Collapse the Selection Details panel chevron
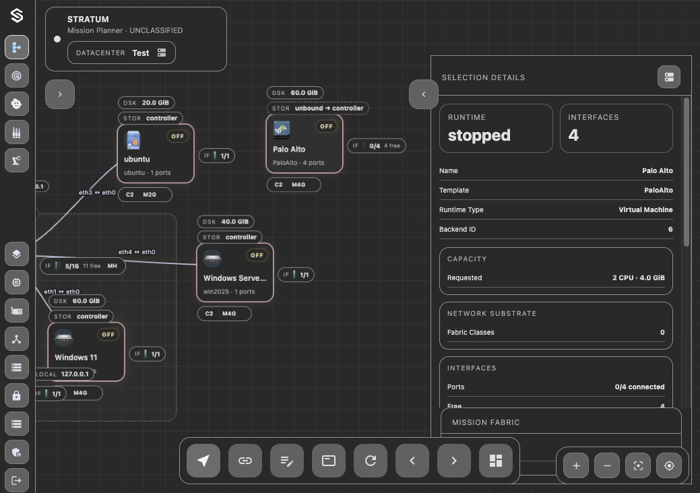The height and width of the screenshot is (493, 700). click(424, 94)
